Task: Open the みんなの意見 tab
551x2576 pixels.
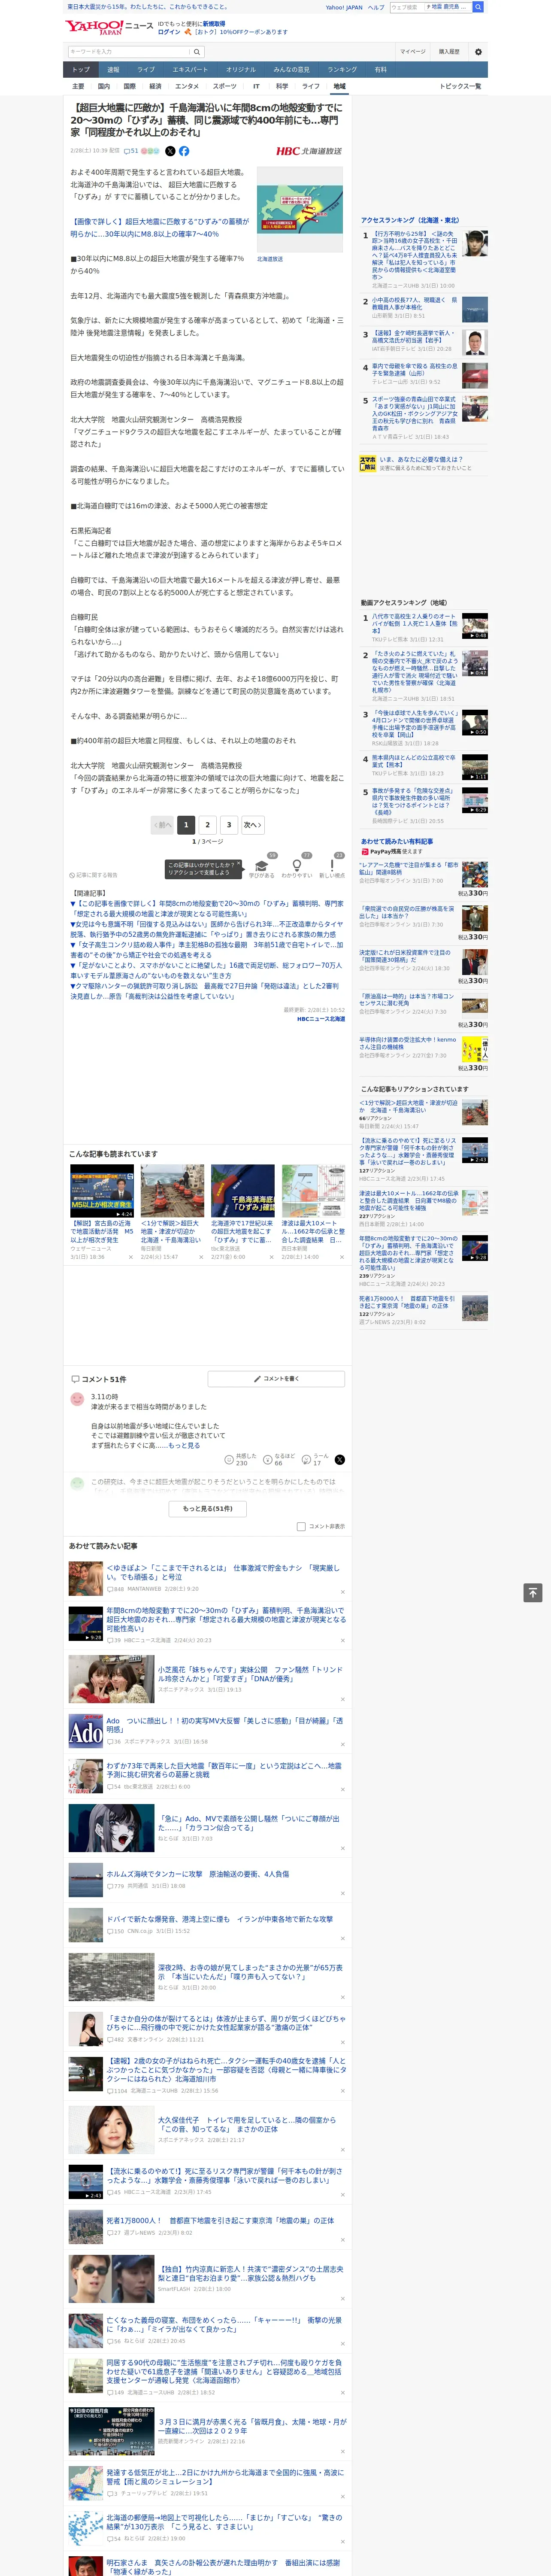Action: [x=291, y=70]
